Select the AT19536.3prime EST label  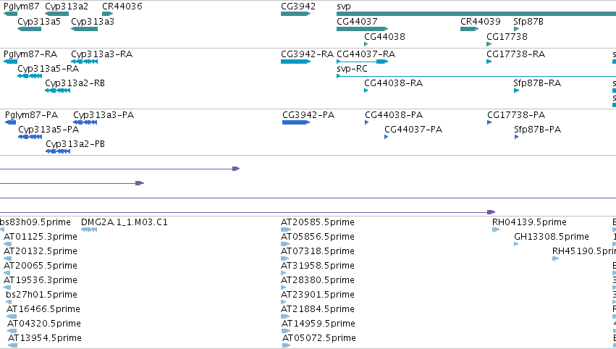pos(41,280)
